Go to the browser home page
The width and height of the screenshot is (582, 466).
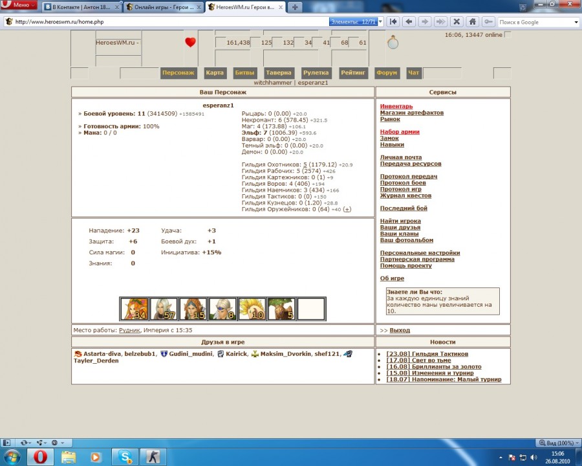click(x=473, y=22)
